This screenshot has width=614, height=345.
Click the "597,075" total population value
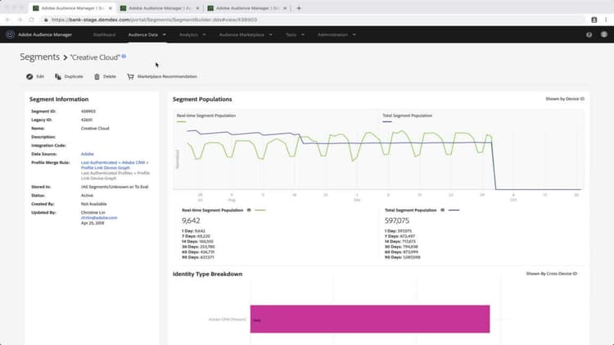coord(397,220)
